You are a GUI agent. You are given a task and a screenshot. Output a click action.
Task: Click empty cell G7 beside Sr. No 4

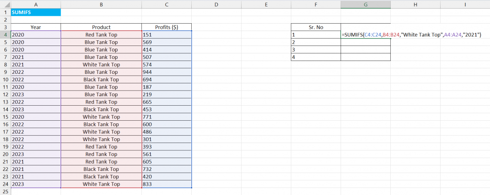coord(365,57)
